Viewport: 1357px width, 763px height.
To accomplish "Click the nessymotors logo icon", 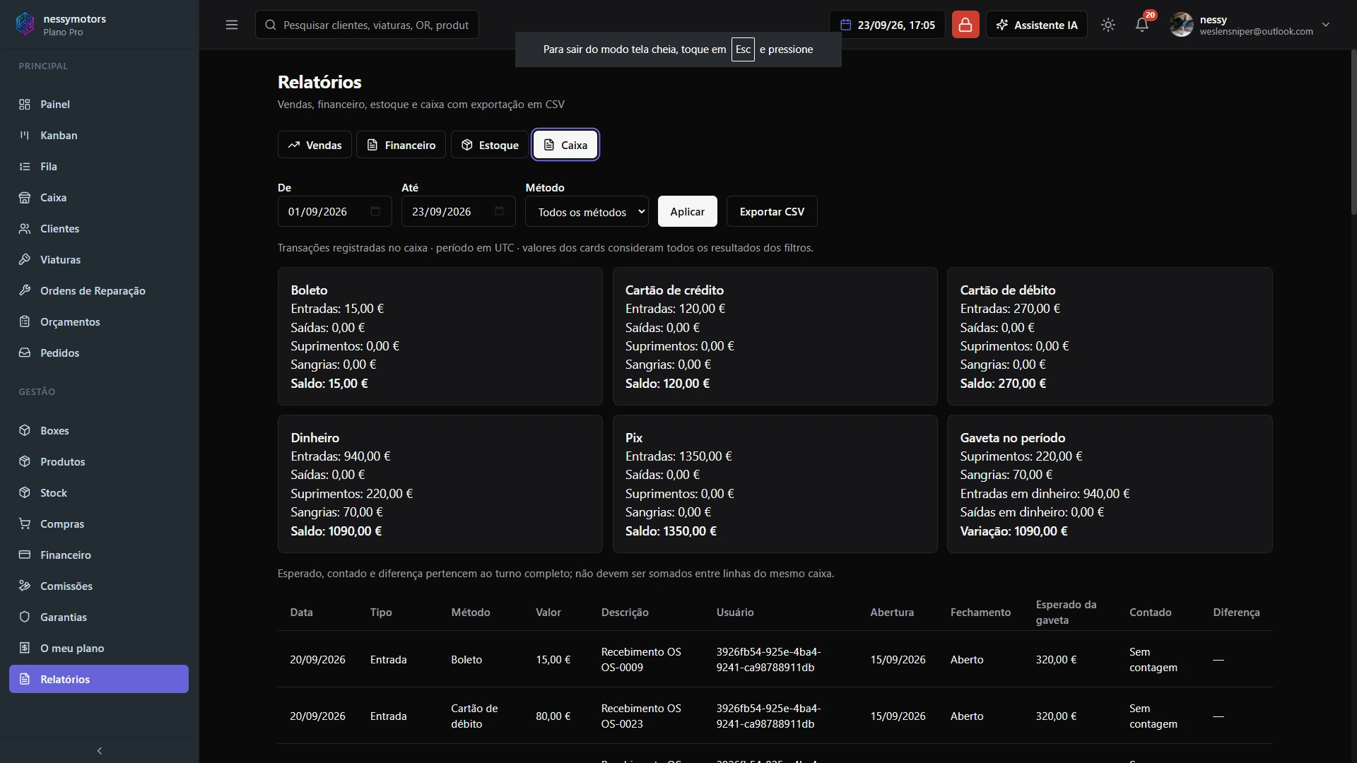I will 25,25.
